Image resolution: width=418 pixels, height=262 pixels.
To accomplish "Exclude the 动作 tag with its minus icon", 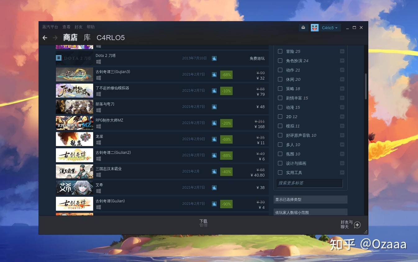I will (x=342, y=70).
